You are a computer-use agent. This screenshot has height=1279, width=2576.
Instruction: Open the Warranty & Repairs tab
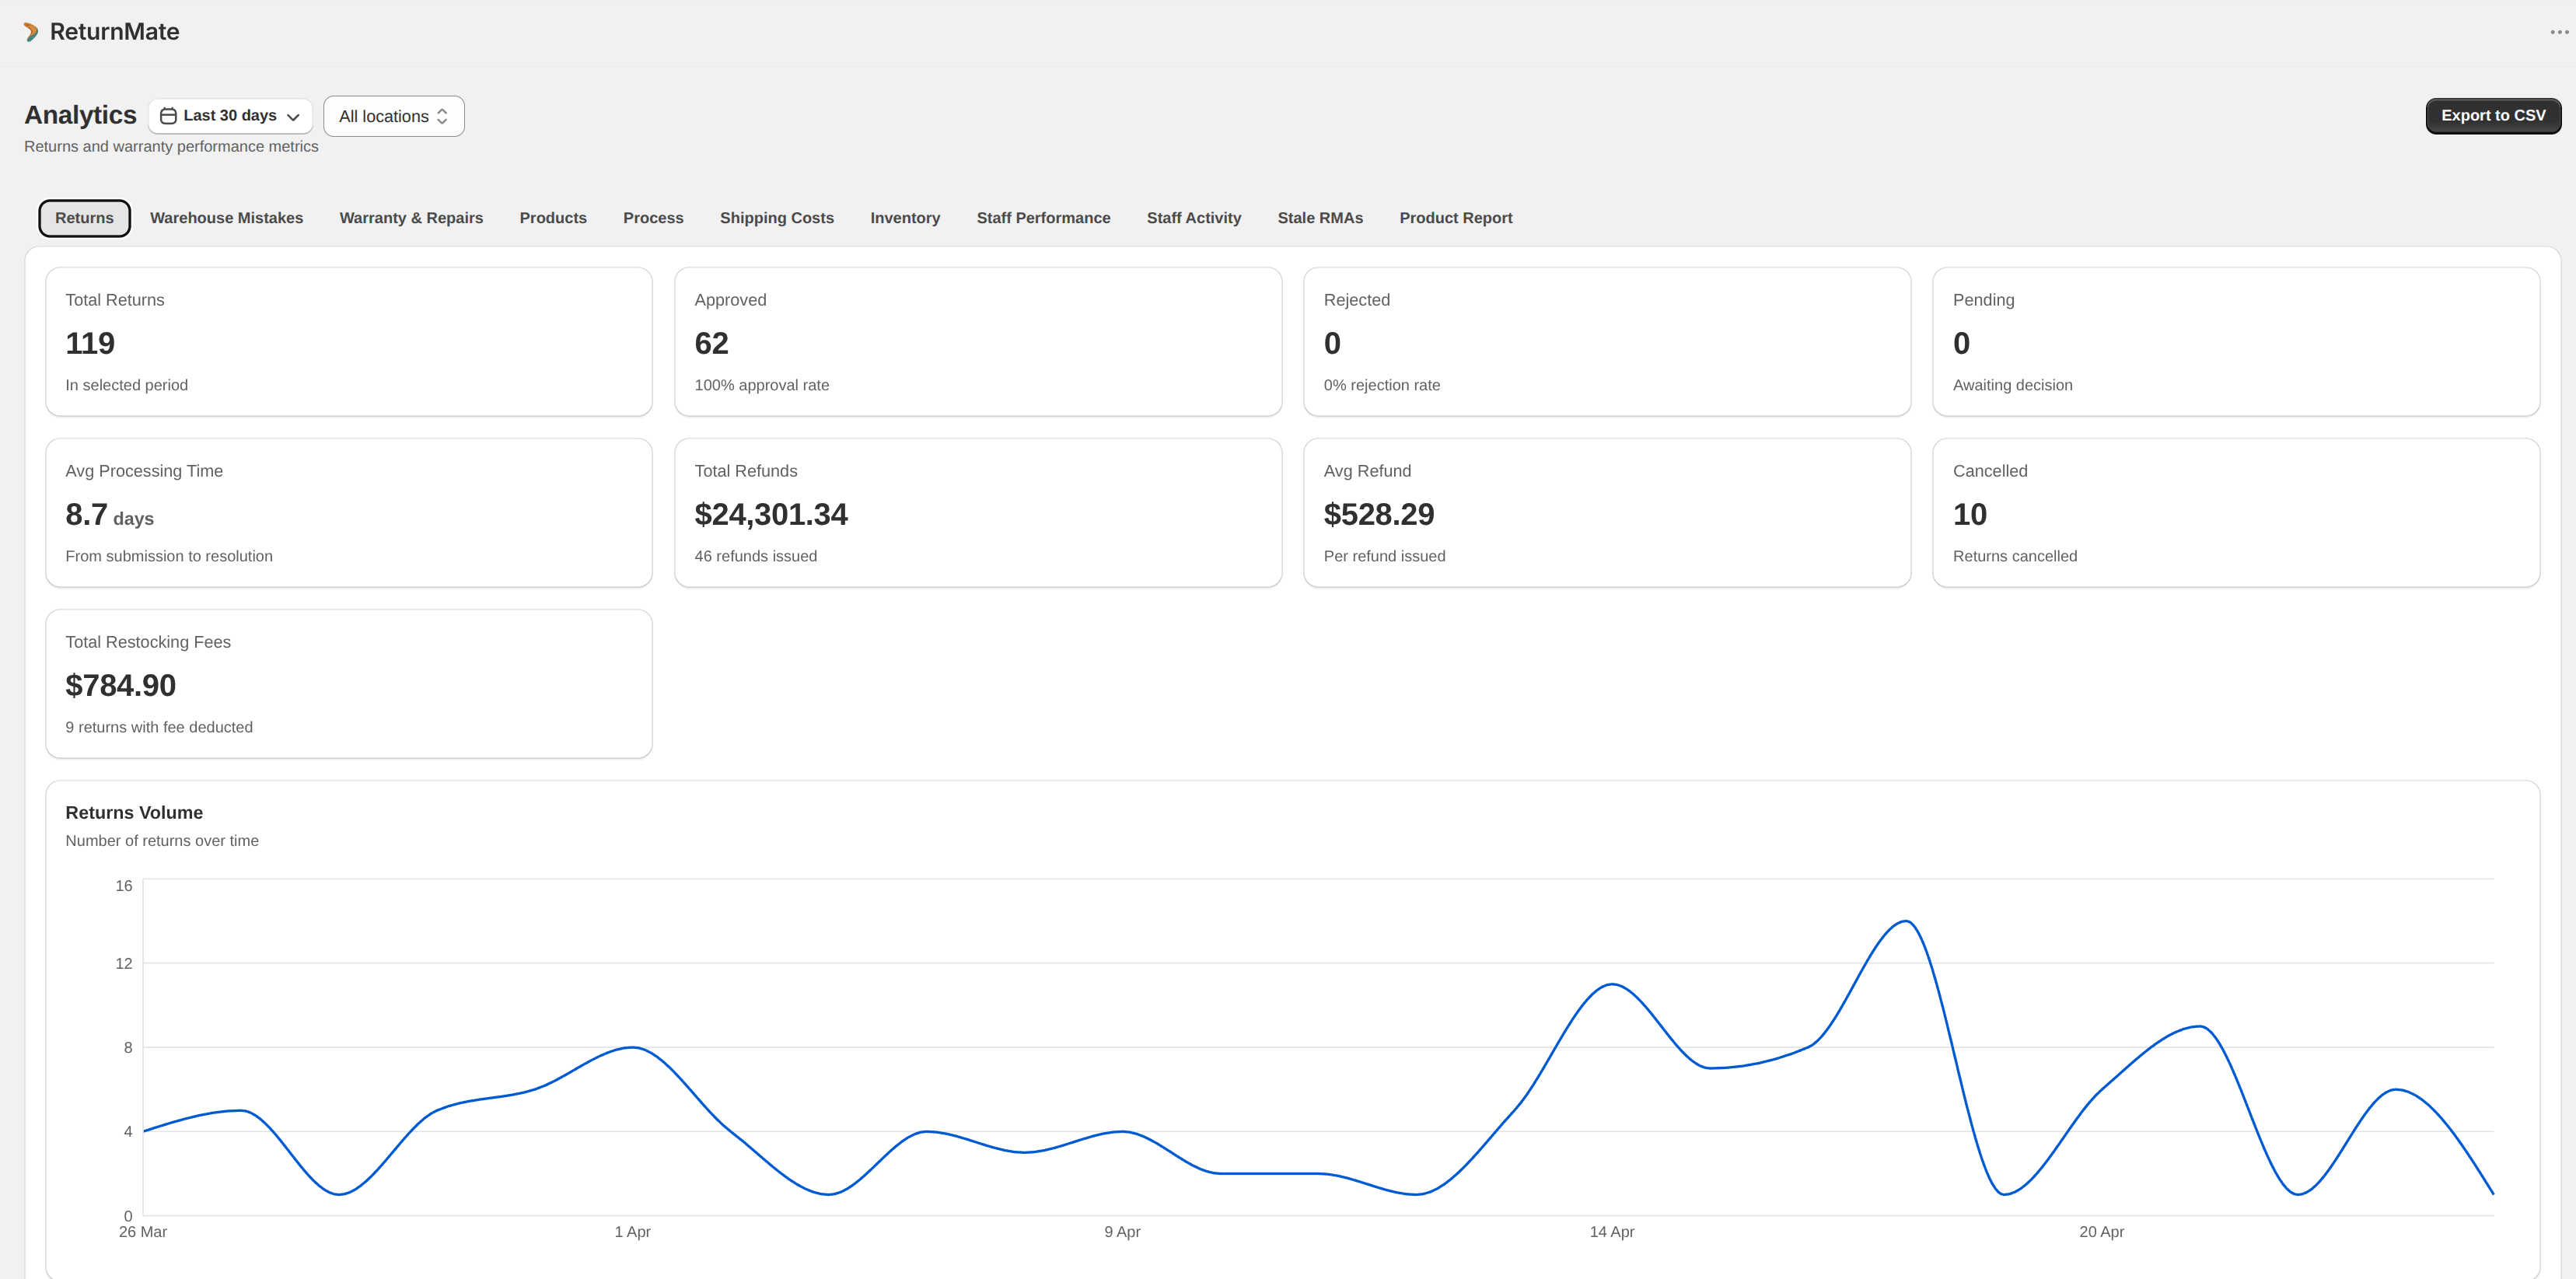[x=411, y=218]
